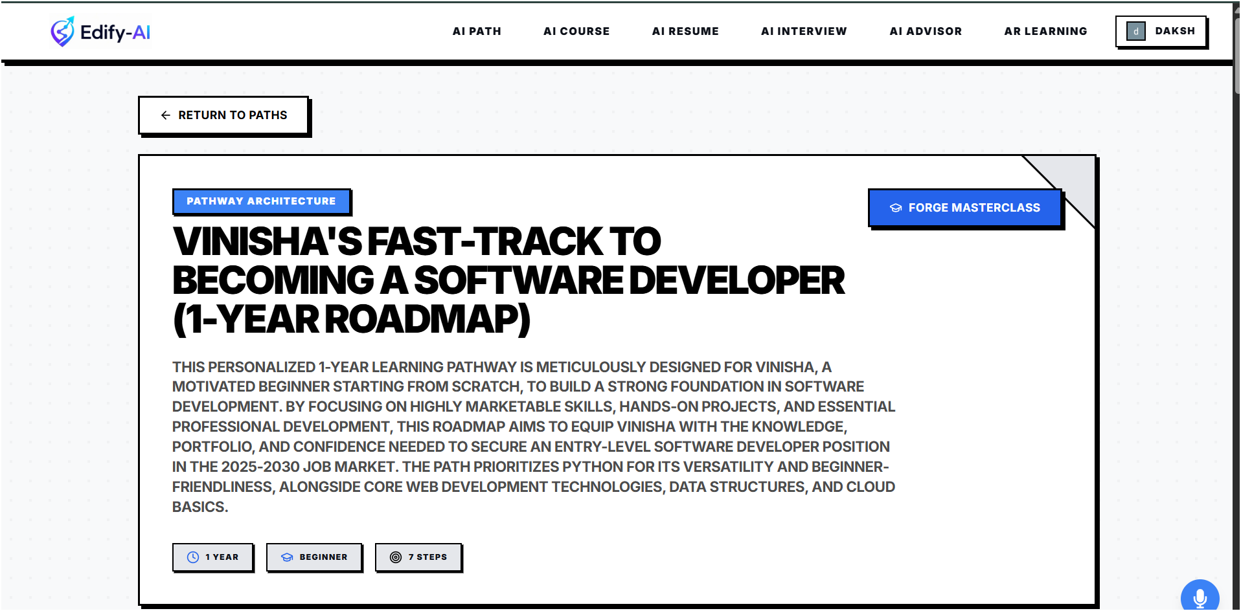Click the DAKSH user avatar icon

point(1136,31)
